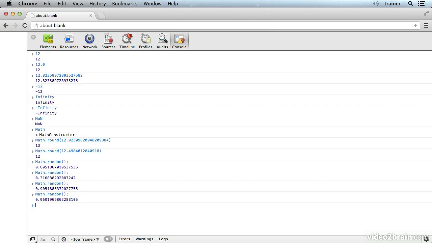Screen dimensions: 432x243
Task: Click the volume icon in menu bar
Action: tap(376, 4)
